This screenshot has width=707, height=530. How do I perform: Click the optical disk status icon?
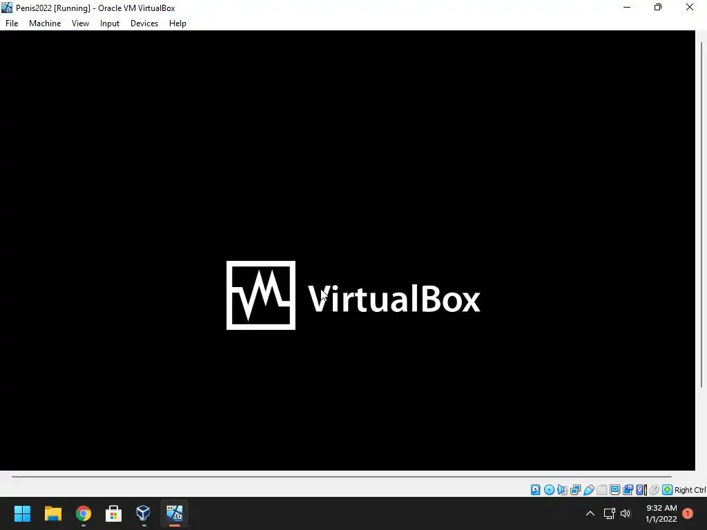coord(549,490)
